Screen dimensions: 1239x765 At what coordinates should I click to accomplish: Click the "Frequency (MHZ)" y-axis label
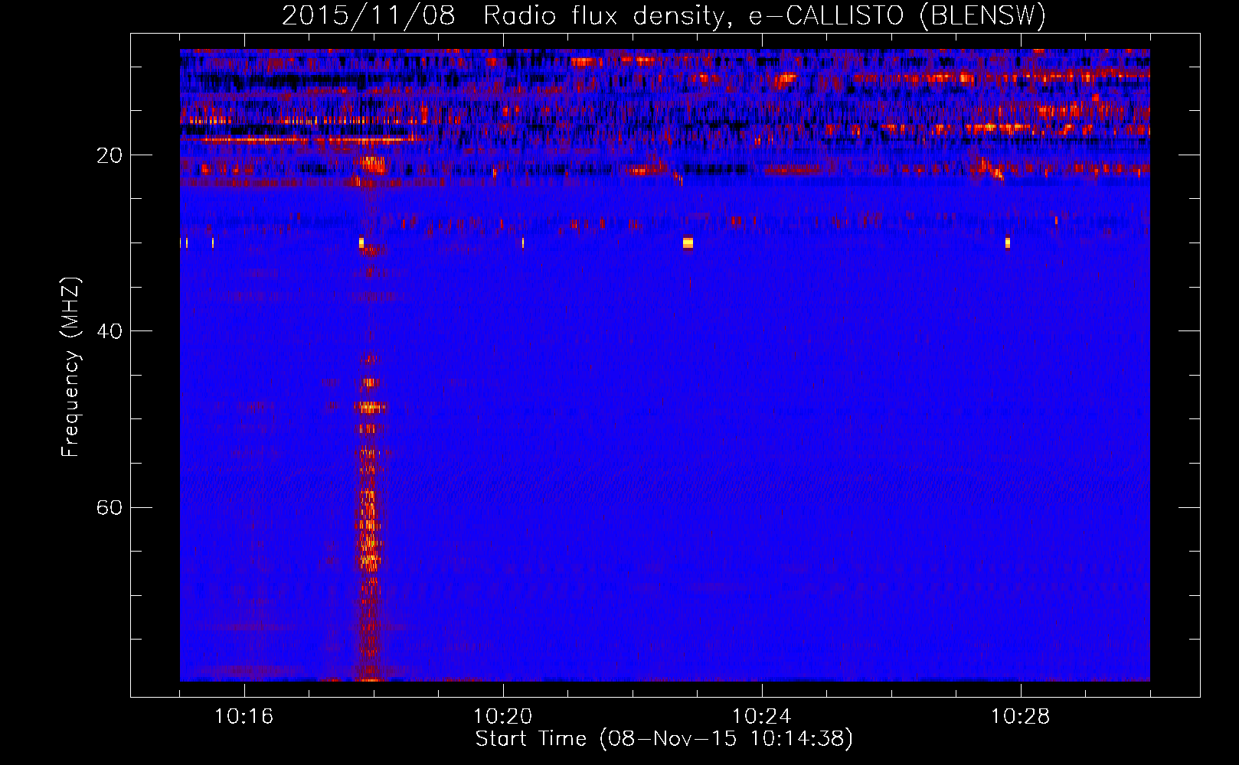point(70,367)
